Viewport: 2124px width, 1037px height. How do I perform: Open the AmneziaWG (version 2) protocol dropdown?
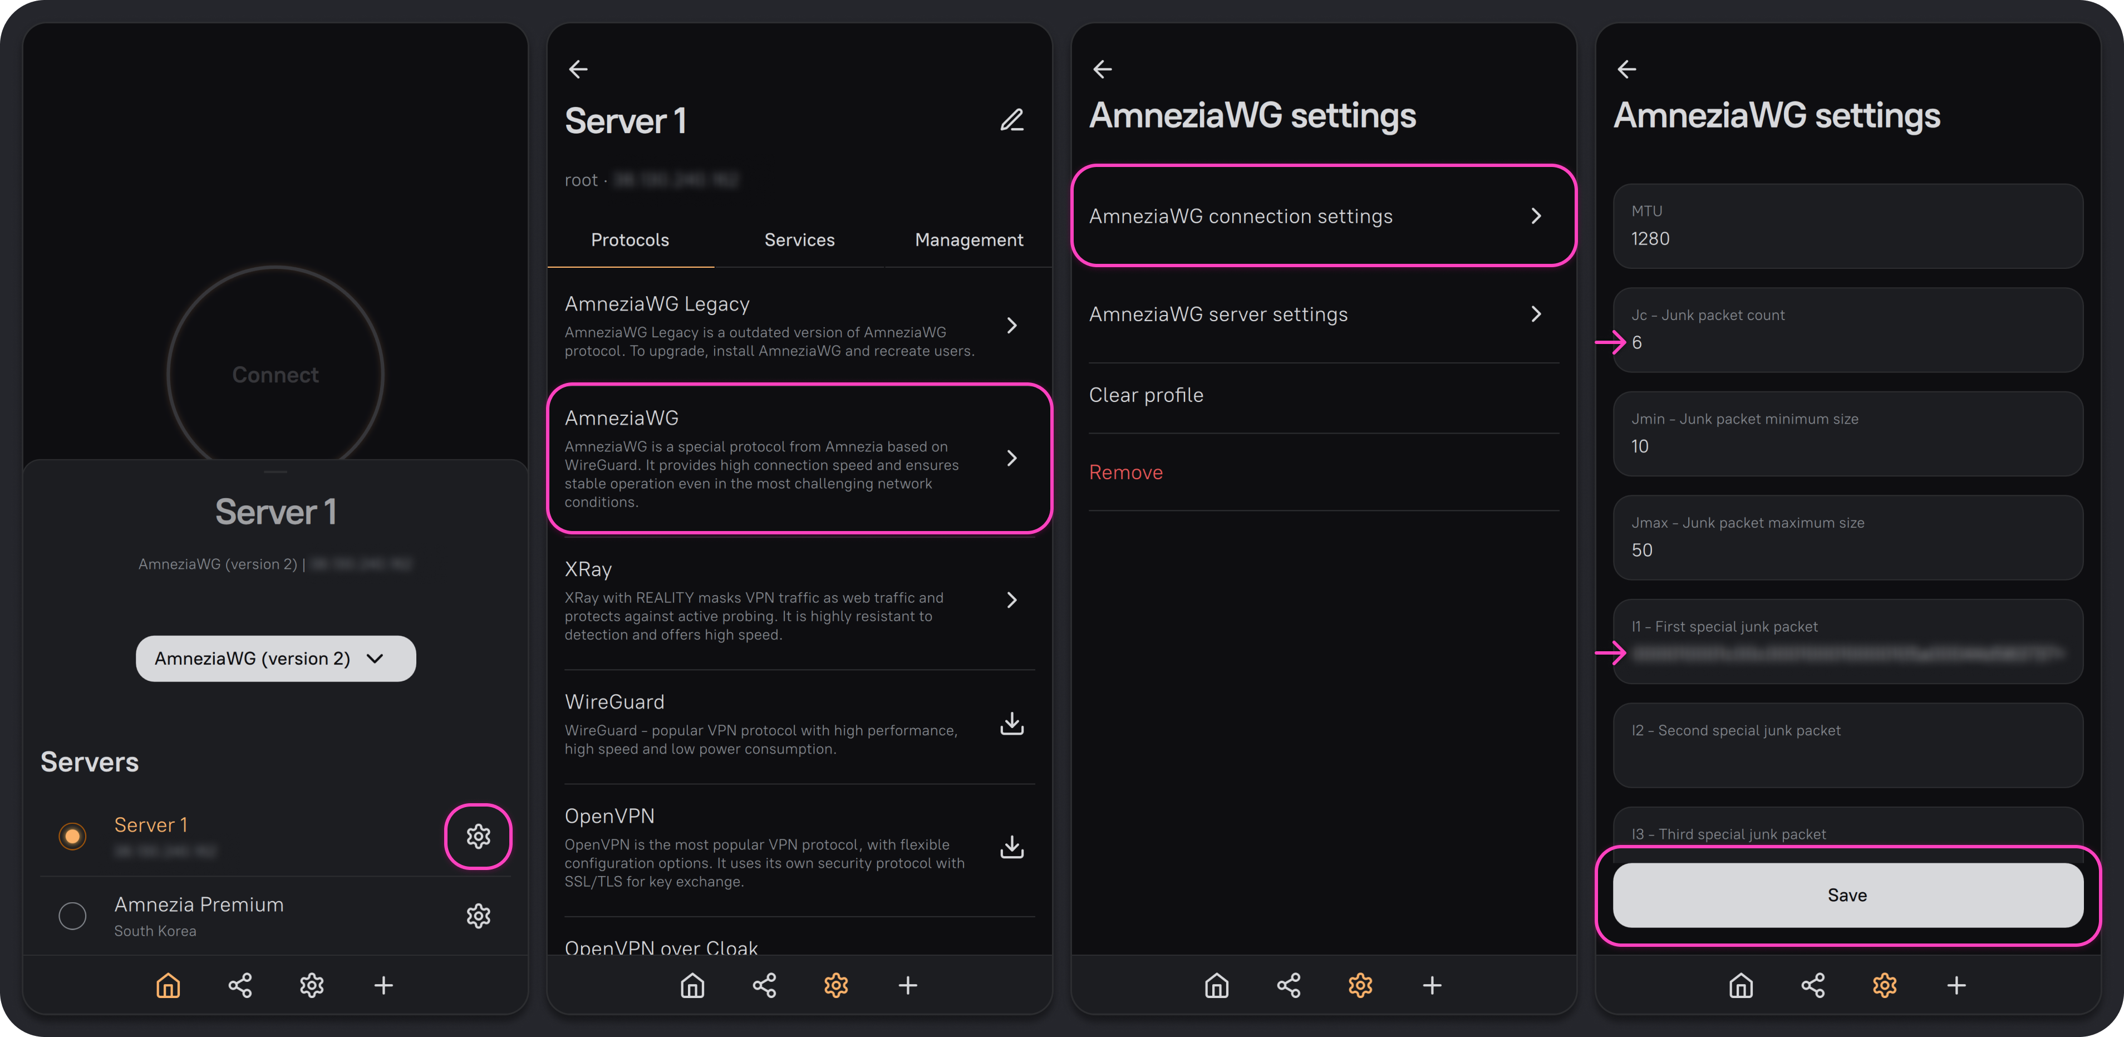pos(276,658)
